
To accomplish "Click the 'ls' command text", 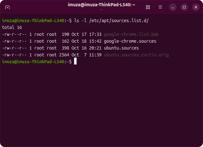I will tap(77, 21).
